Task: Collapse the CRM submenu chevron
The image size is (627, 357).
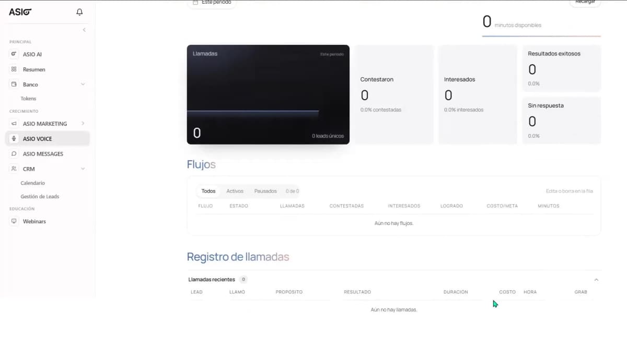Action: coord(83,169)
